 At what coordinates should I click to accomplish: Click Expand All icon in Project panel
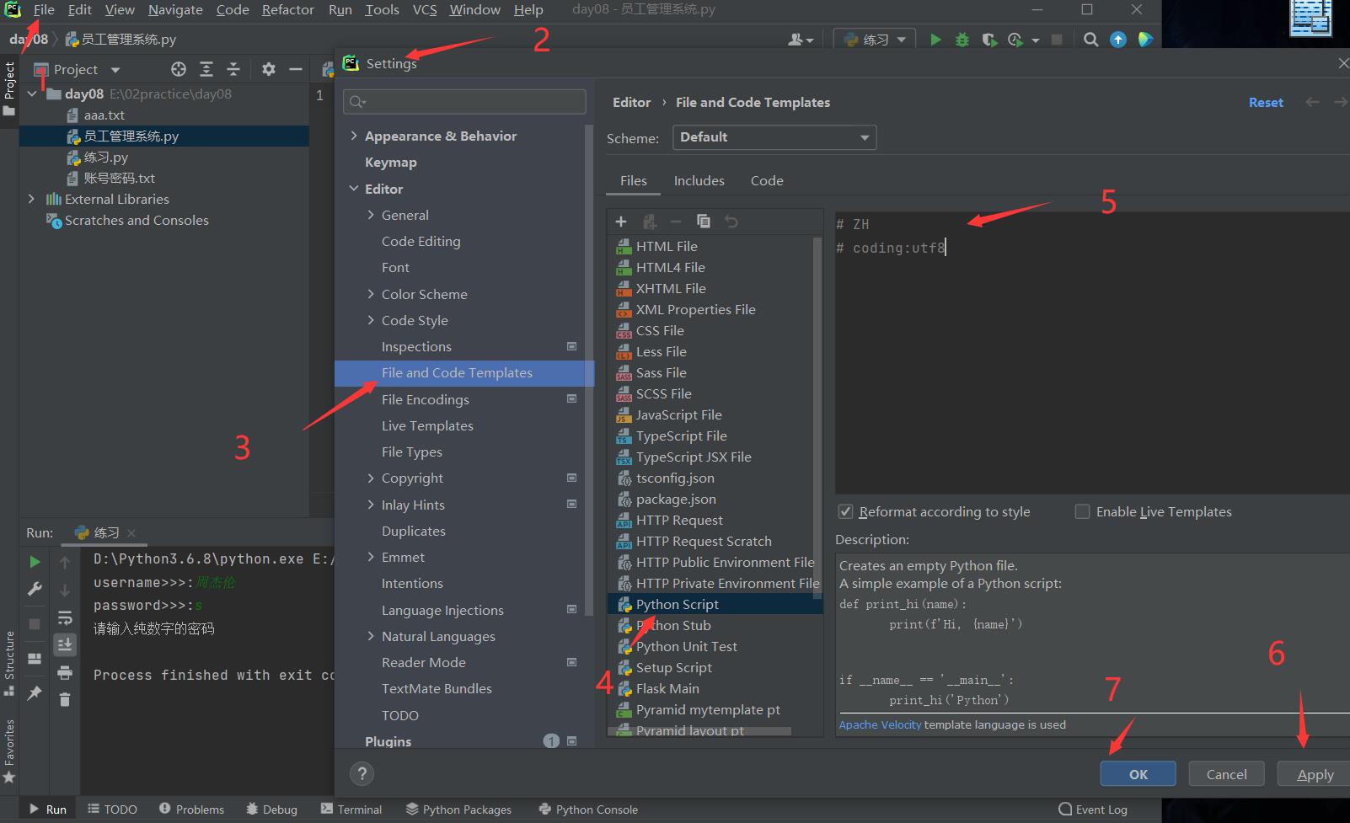tap(206, 69)
